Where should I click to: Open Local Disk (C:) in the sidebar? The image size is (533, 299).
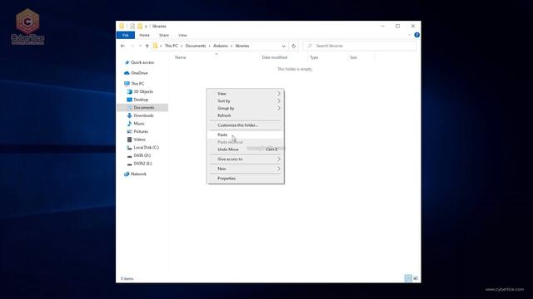[x=147, y=148]
